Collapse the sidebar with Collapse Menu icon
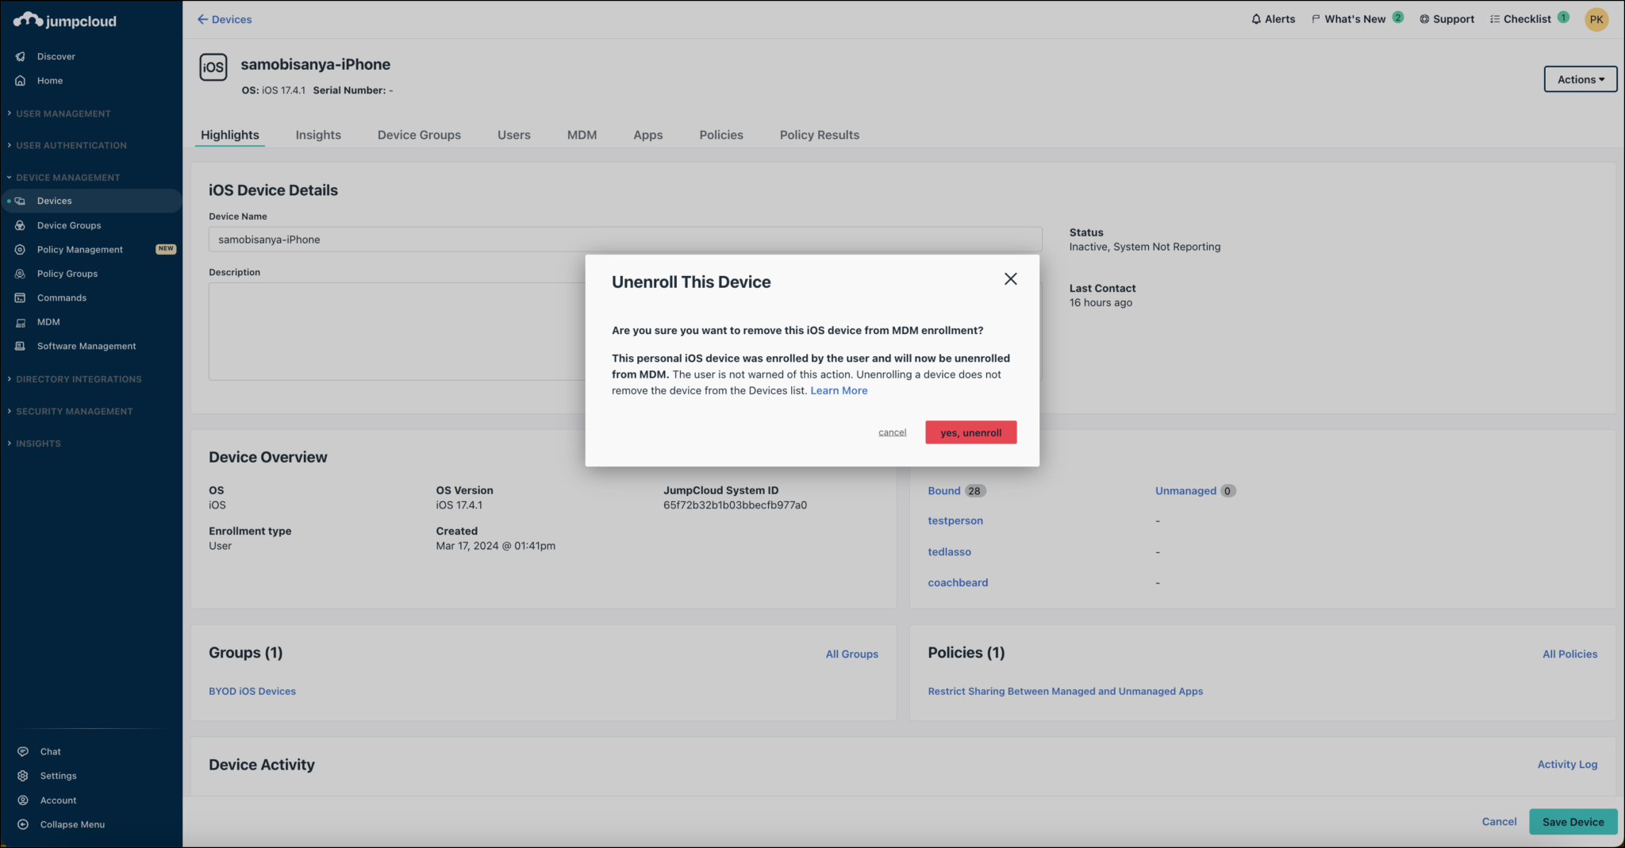The height and width of the screenshot is (848, 1625). coord(23,824)
